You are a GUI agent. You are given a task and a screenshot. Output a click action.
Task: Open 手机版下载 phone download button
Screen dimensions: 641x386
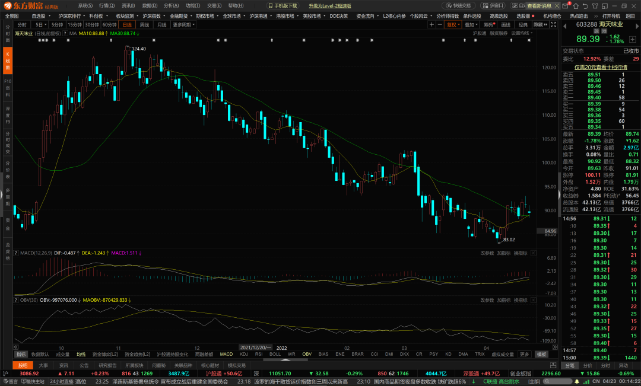coord(283,6)
